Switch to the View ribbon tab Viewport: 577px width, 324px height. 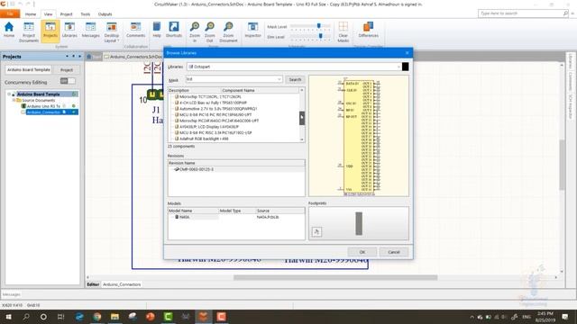click(48, 14)
